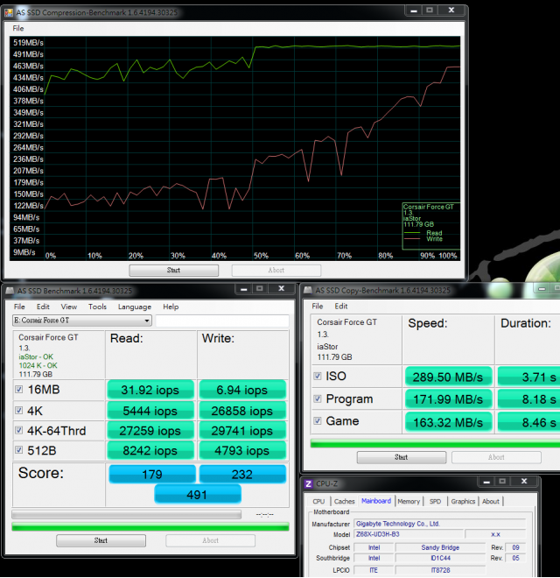
Task: Minimize the Copy-Benchmark window
Action: pos(542,289)
